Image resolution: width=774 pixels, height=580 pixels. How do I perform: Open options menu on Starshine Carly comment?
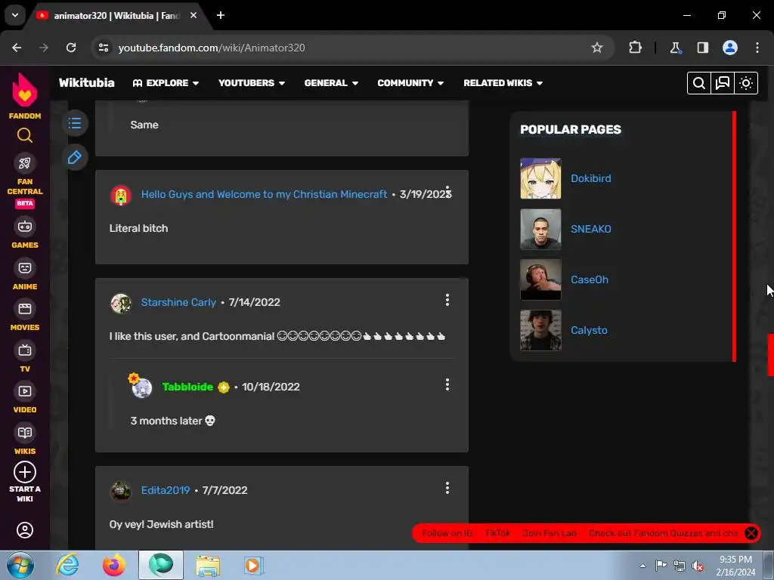(x=447, y=300)
